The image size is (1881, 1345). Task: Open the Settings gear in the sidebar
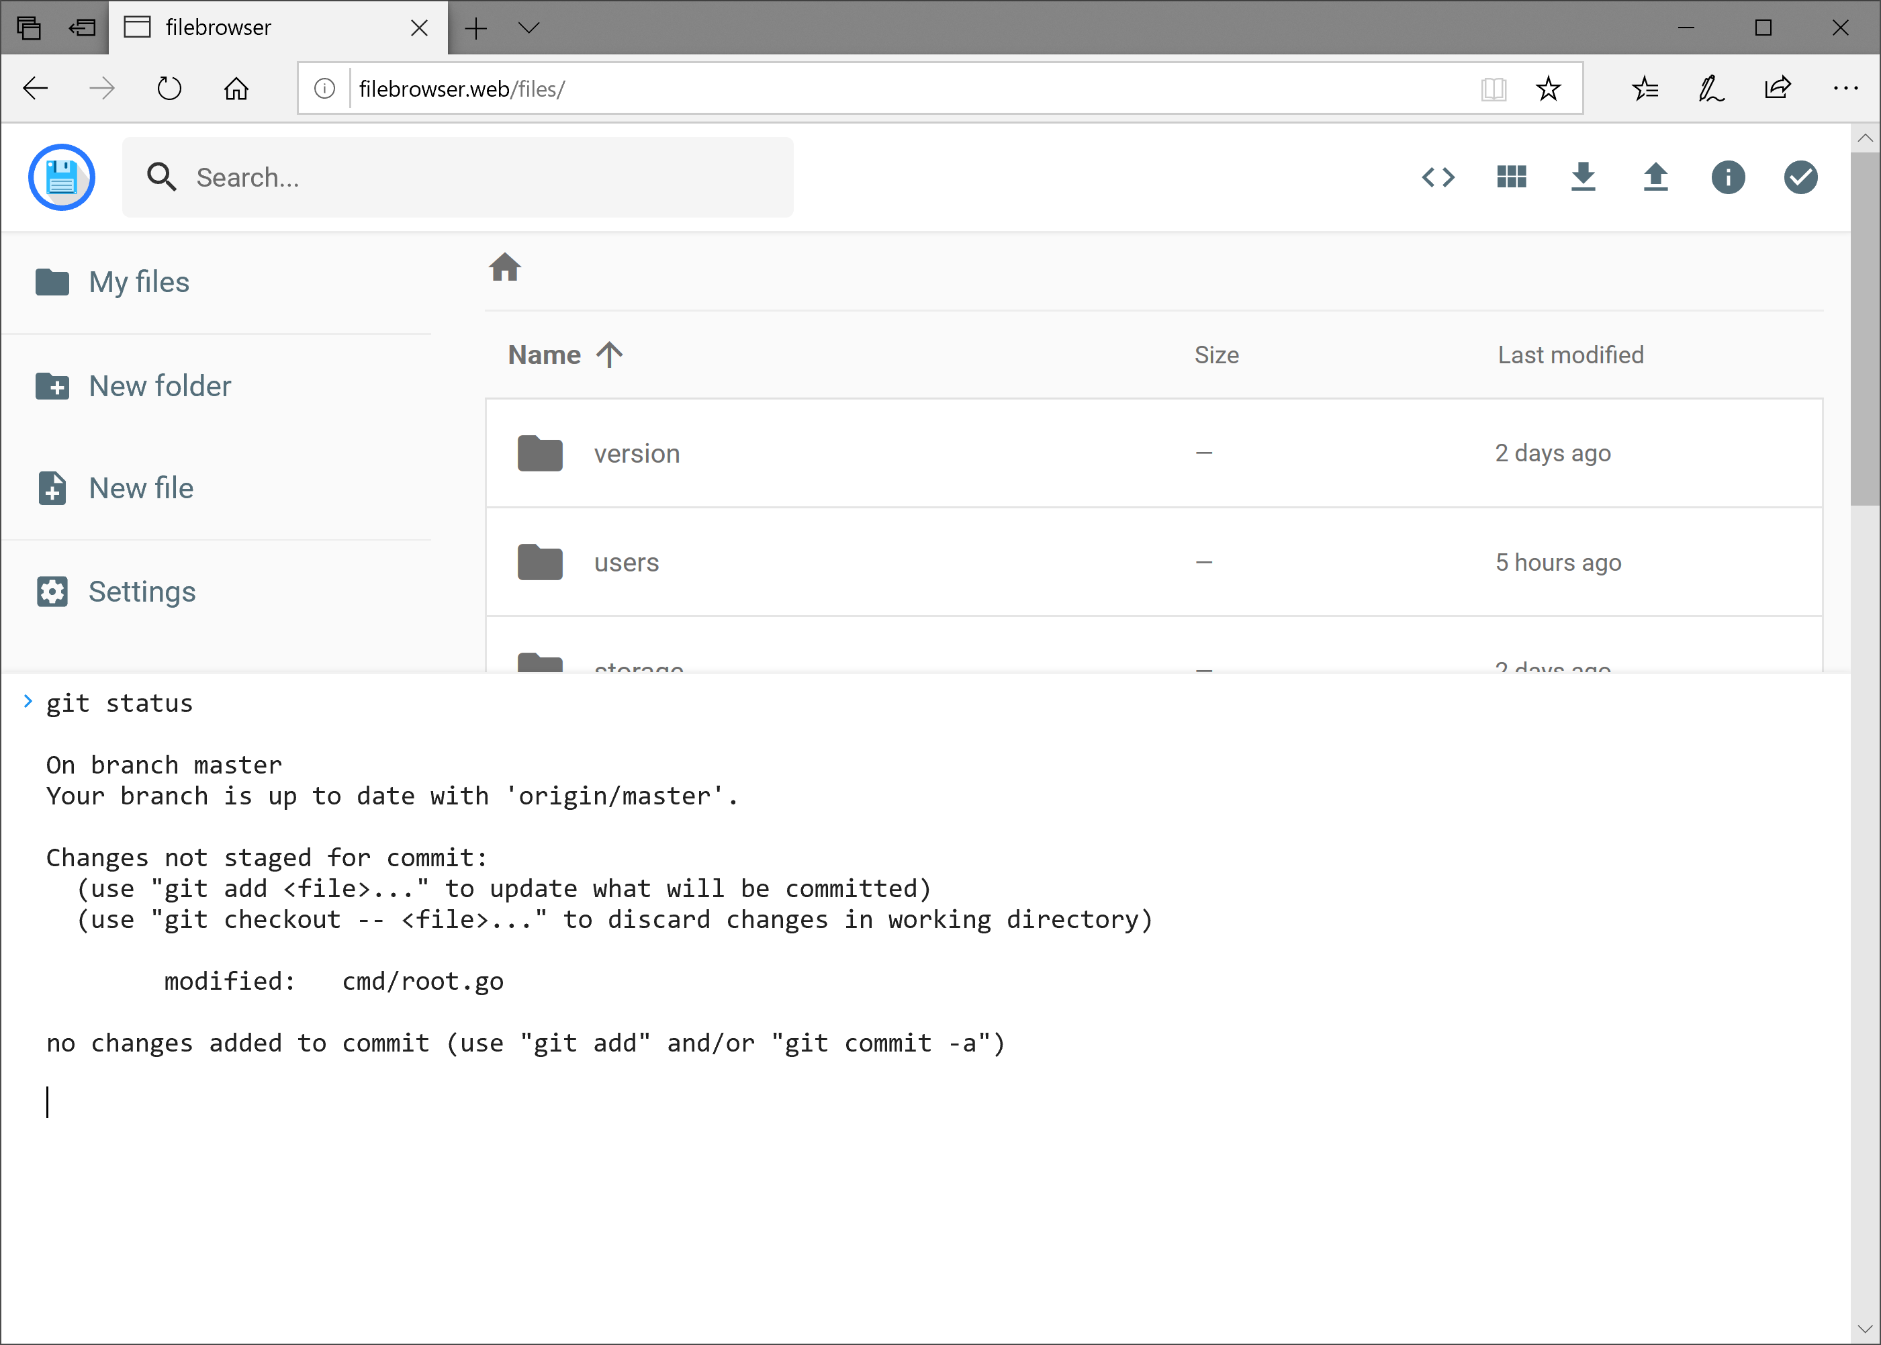(x=141, y=590)
